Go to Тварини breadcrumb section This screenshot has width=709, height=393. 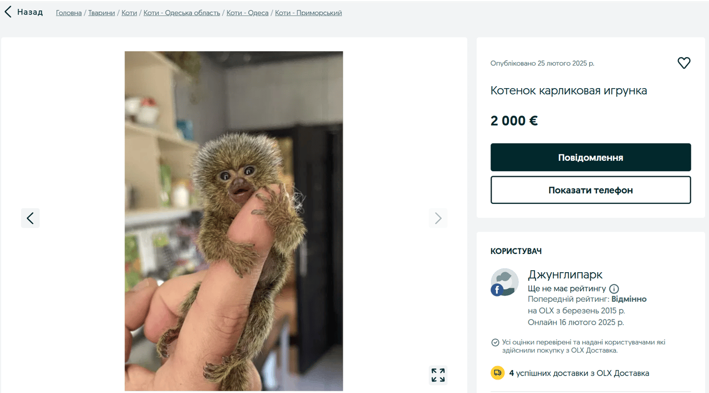tap(102, 12)
